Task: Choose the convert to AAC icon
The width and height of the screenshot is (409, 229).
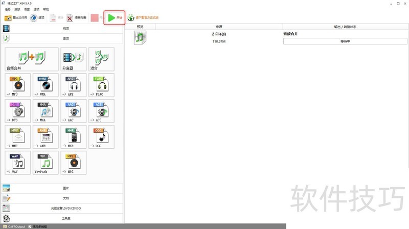Action: click(74, 111)
